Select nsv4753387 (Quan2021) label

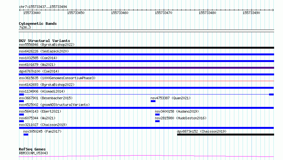point(170,98)
